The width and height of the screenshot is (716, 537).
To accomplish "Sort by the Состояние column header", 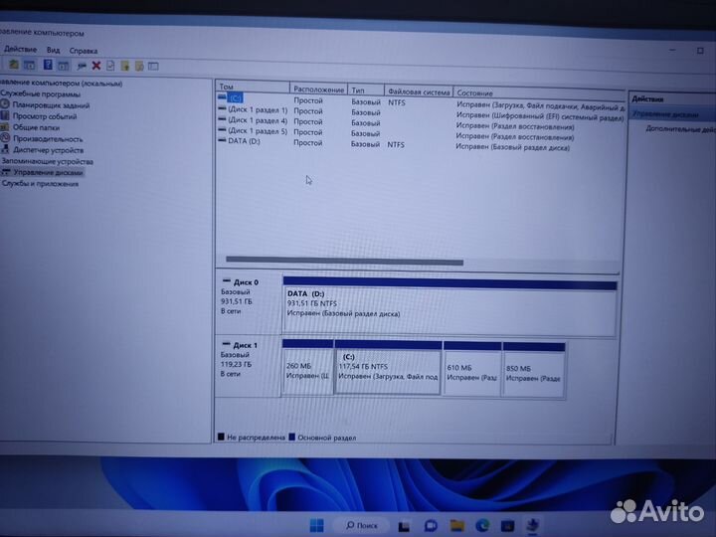I will click(539, 93).
